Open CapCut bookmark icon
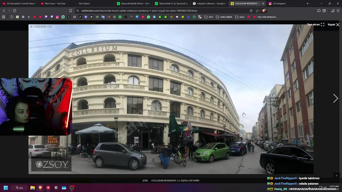Viewport: 342px width, 192px height. coord(91,17)
